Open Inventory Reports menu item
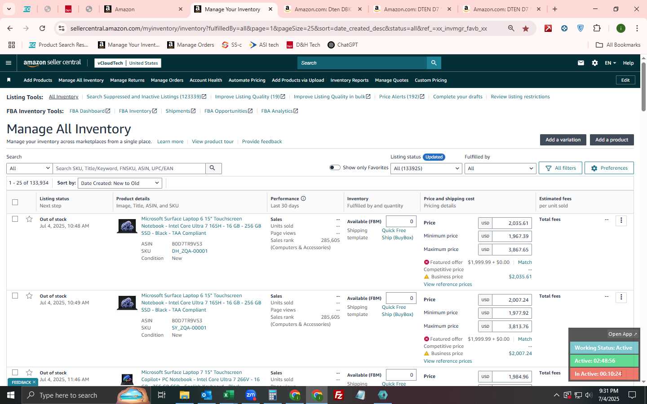The image size is (647, 404). [349, 80]
